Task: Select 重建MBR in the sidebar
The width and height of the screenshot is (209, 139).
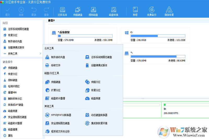Action: pyautogui.click(x=10, y=92)
